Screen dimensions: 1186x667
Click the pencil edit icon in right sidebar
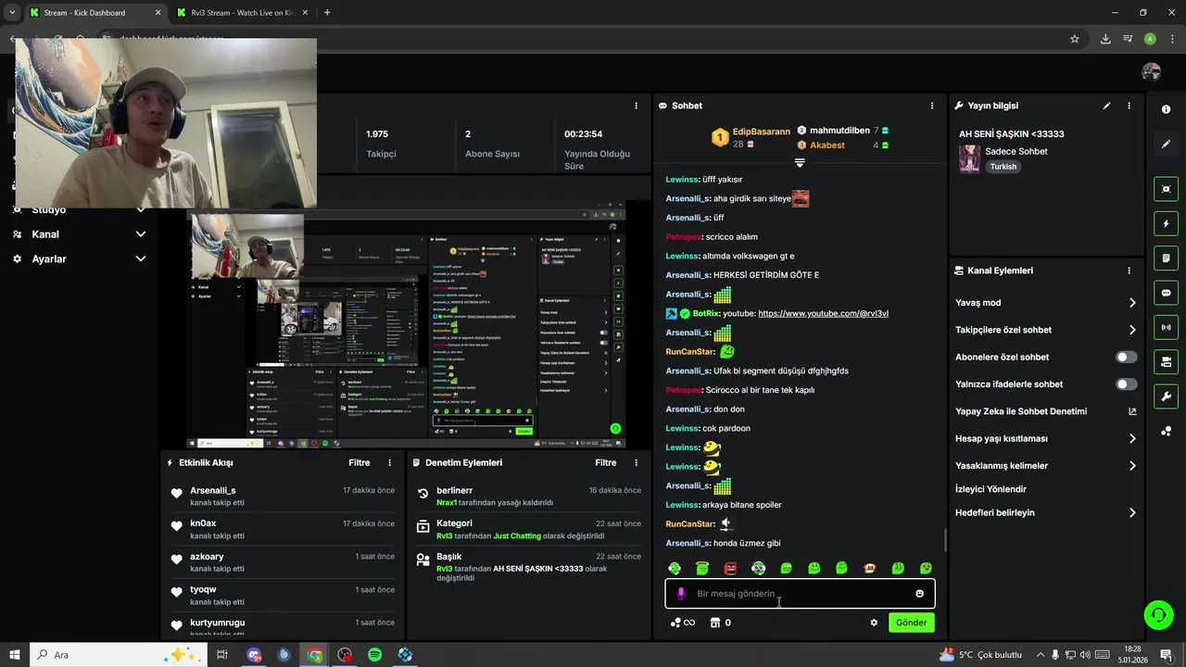(1166, 145)
